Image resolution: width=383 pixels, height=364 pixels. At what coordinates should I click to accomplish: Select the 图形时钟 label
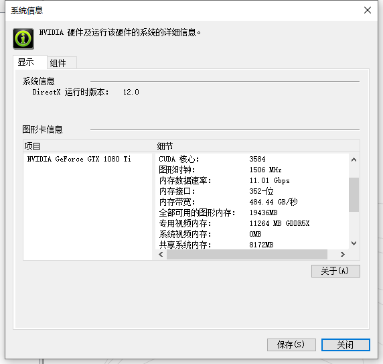177,170
